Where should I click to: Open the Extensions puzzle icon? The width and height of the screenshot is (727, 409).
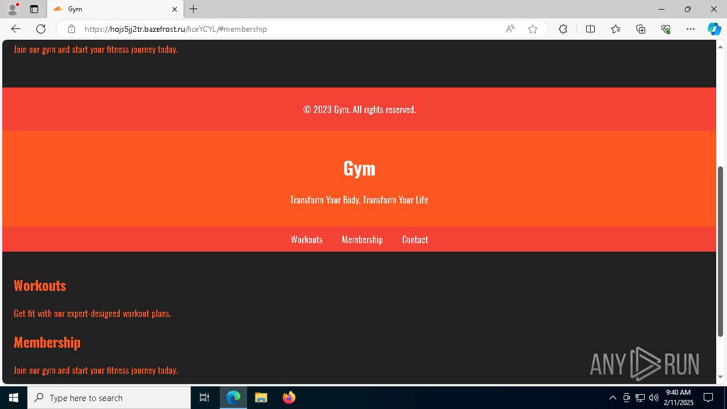coord(563,29)
